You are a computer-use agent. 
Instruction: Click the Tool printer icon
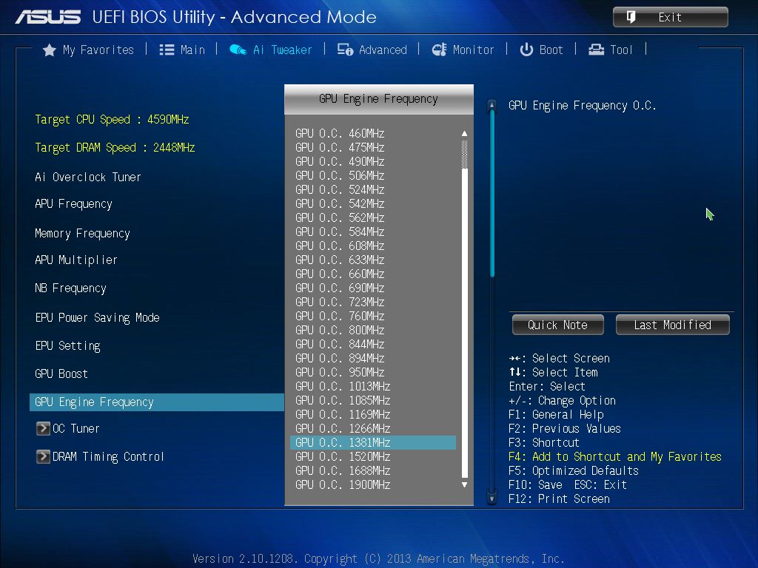click(x=596, y=50)
